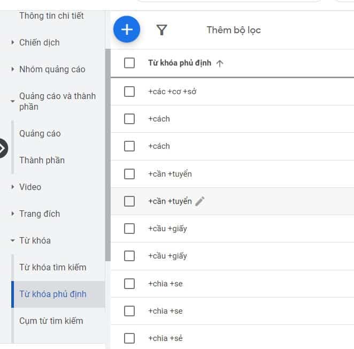The image size is (354, 349).
Task: Expand the collapsed side panel arrow
Action: click(3, 148)
